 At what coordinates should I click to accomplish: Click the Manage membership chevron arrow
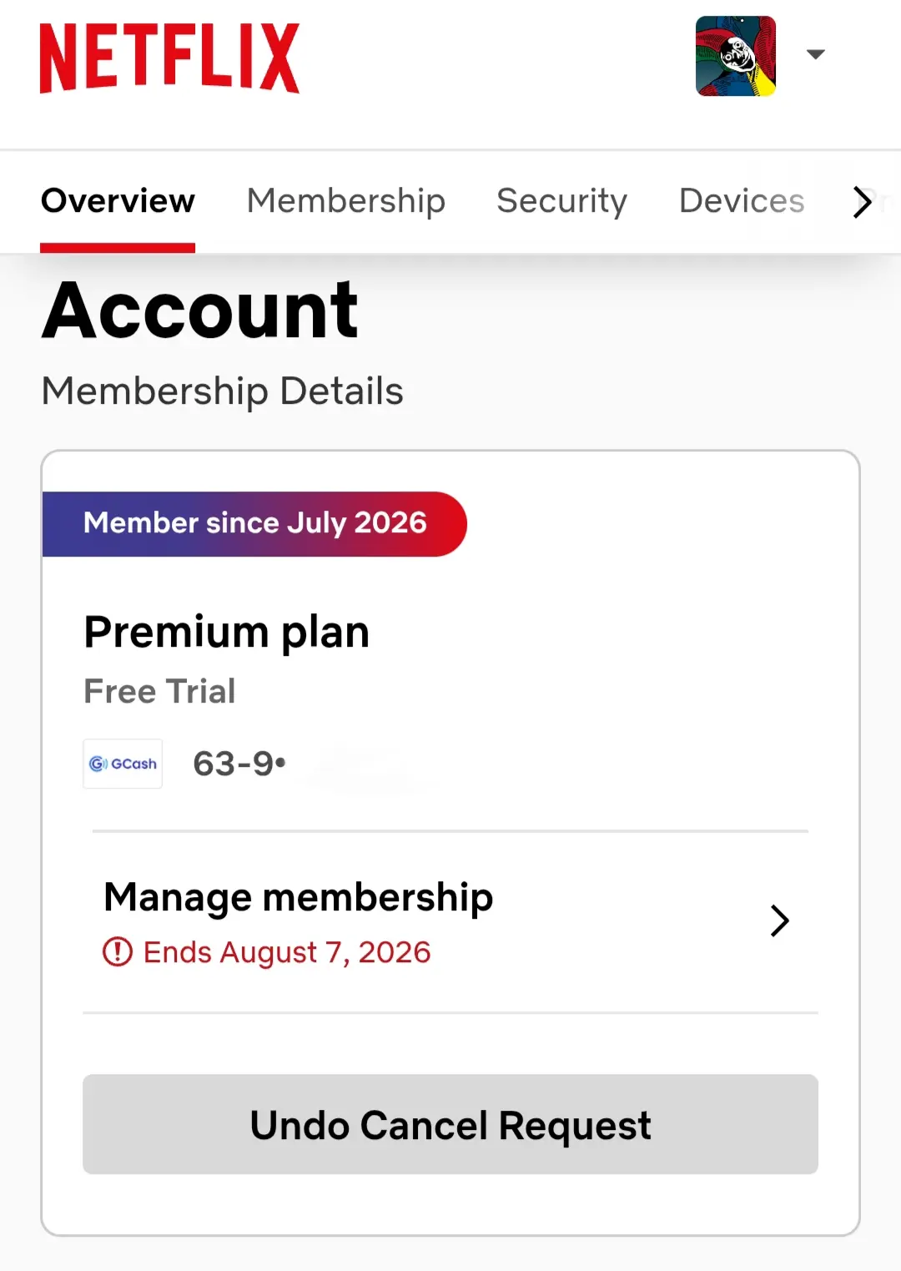780,921
